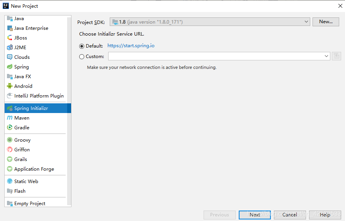Click the Previous button
The image size is (345, 221).
pyautogui.click(x=219, y=215)
